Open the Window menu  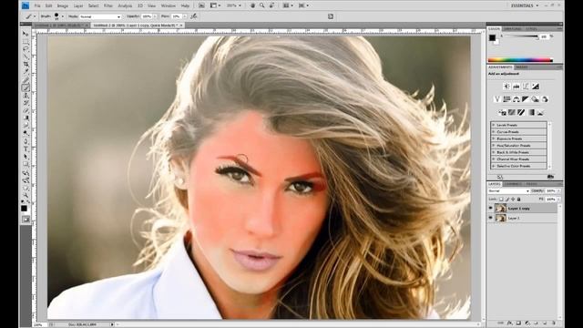(168, 5)
